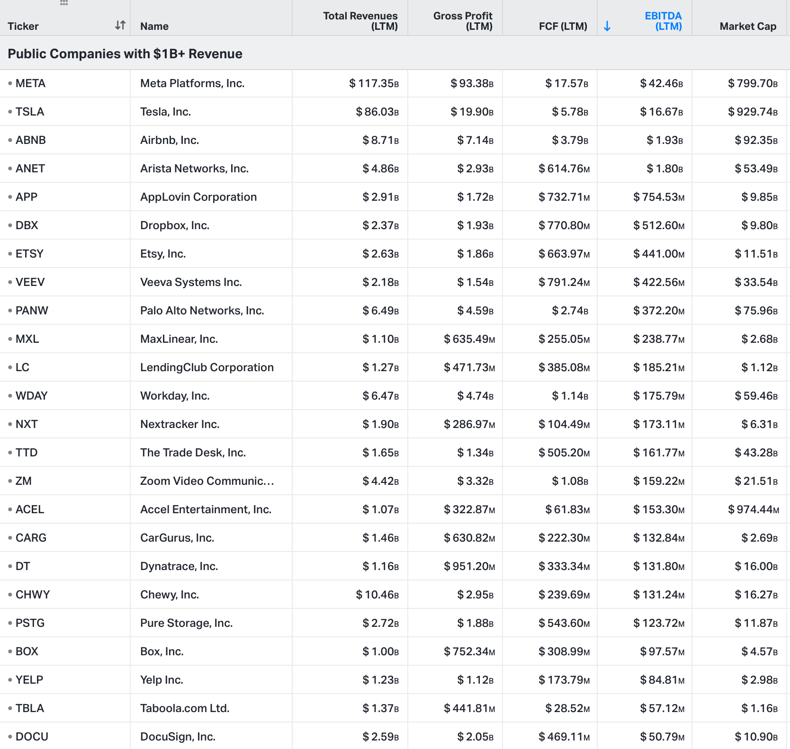Click the blue descending arrow on EBITDA column
Viewport: 790px width, 749px height.
(x=607, y=26)
